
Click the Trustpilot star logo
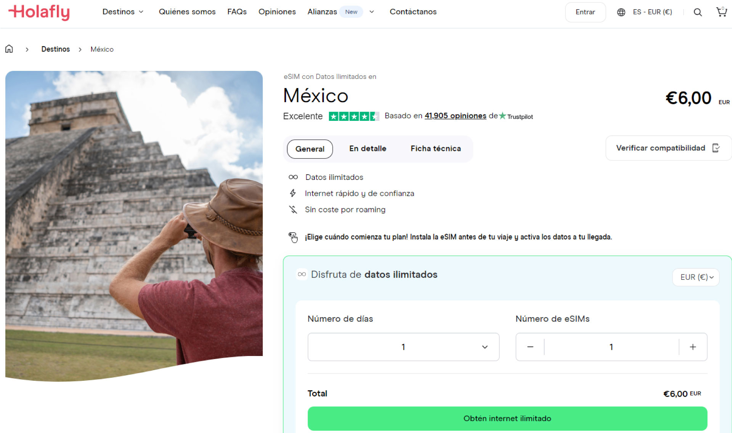[502, 116]
